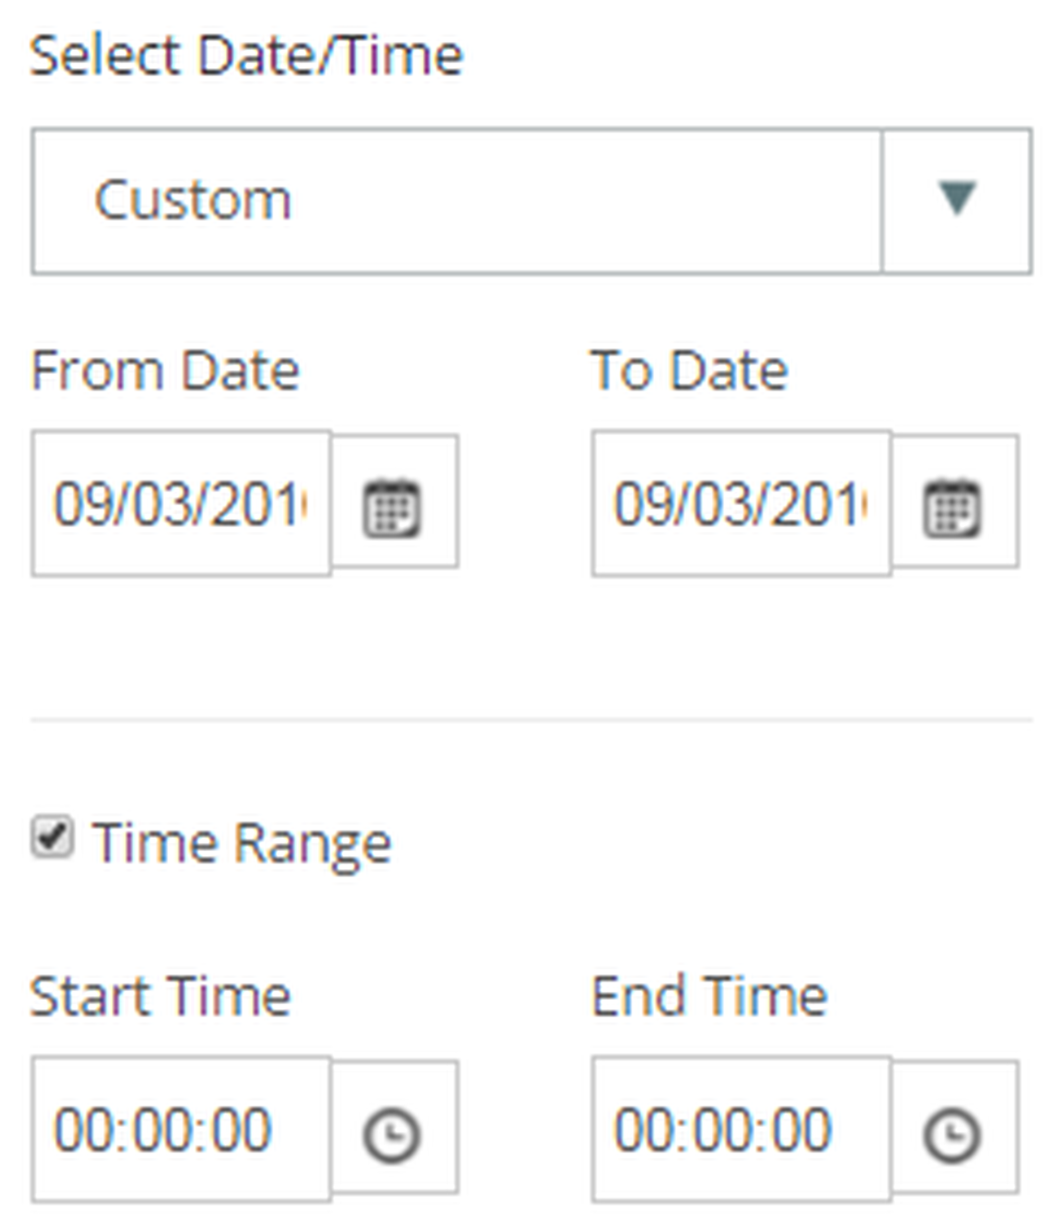Uncheck the Time Range checkbox
Image resolution: width=1055 pixels, height=1230 pixels.
coord(53,838)
